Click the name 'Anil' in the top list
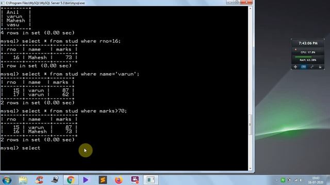330x185 pixels. (x=12, y=12)
